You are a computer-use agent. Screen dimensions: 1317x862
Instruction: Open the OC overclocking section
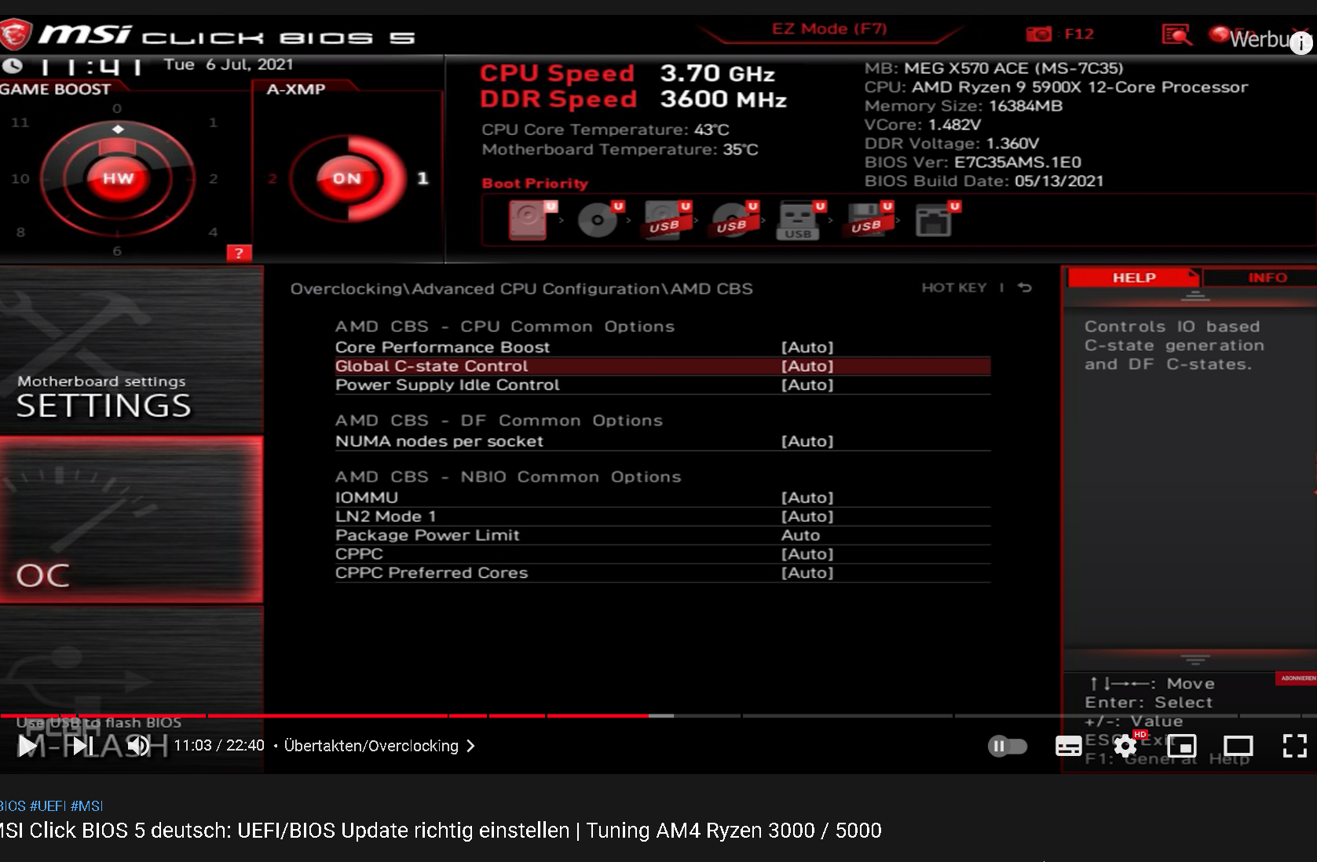pos(131,520)
